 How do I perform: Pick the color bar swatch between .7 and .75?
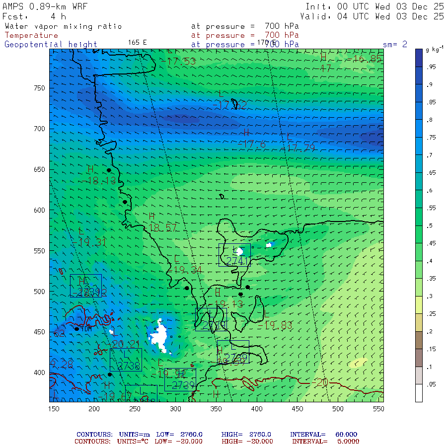pyautogui.click(x=419, y=146)
